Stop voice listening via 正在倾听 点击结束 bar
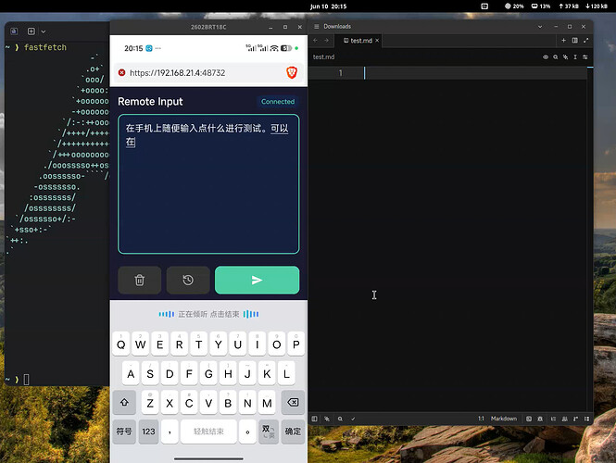The height and width of the screenshot is (463, 616). [x=208, y=314]
